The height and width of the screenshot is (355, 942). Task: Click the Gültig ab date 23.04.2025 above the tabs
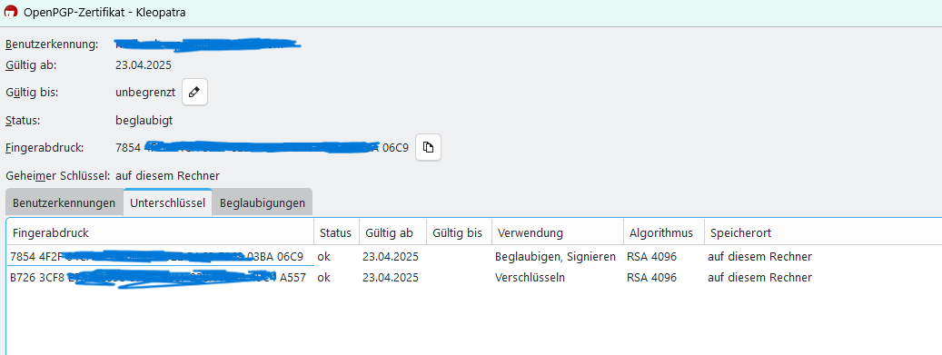144,64
